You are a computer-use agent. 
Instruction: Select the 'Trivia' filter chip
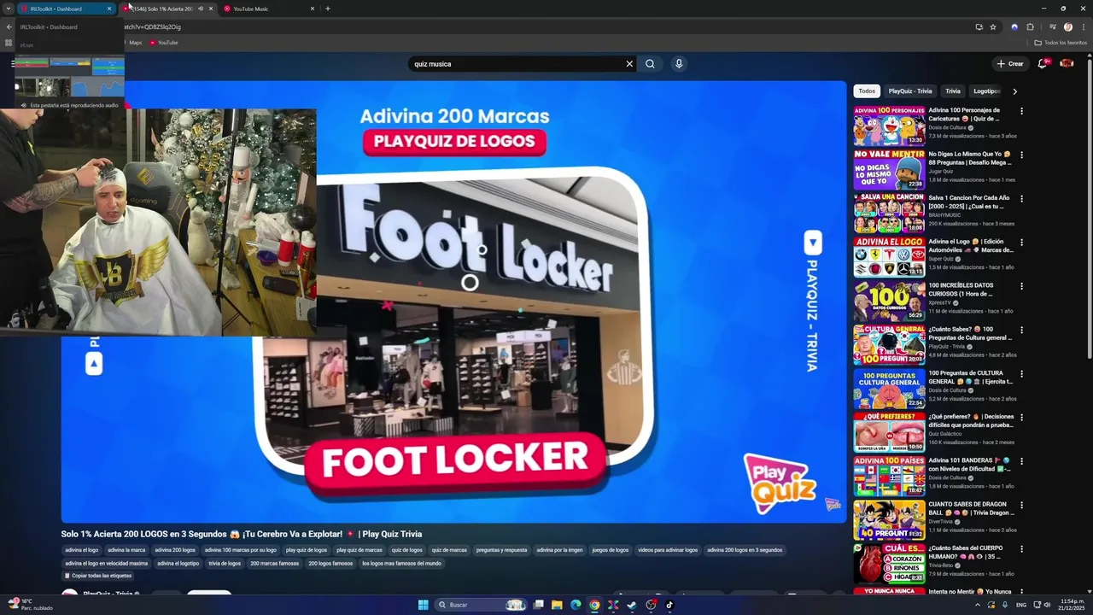pos(953,91)
